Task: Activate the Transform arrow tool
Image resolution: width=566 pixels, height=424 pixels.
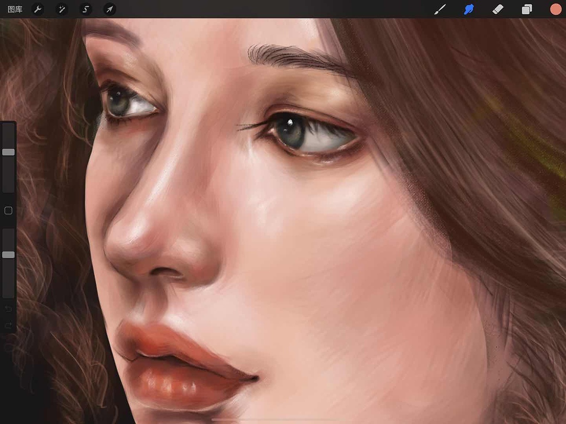Action: 110,9
